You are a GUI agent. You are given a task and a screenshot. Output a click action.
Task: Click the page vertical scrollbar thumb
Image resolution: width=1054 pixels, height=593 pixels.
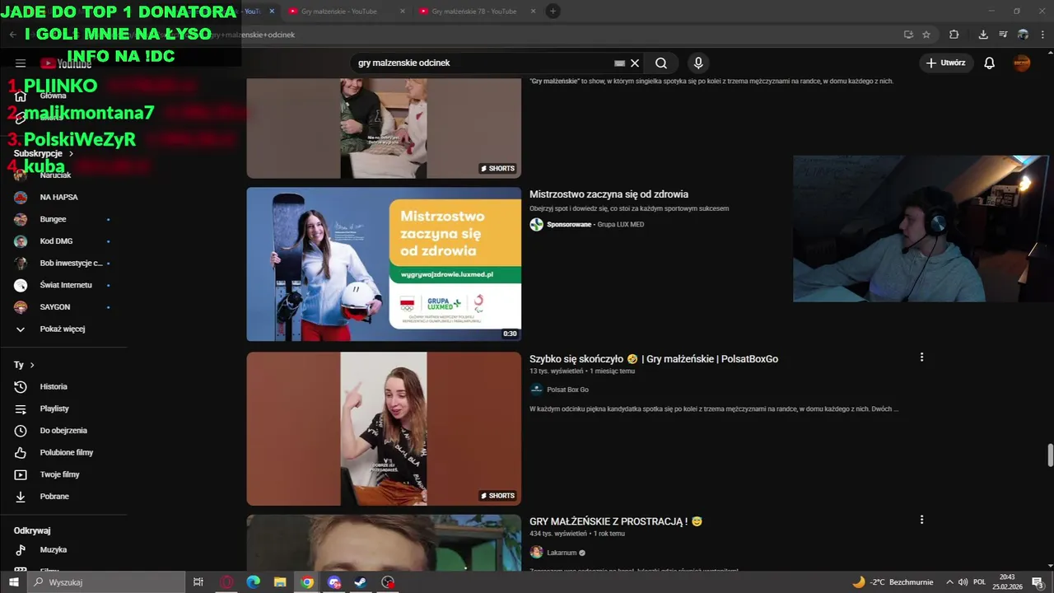click(x=1050, y=455)
